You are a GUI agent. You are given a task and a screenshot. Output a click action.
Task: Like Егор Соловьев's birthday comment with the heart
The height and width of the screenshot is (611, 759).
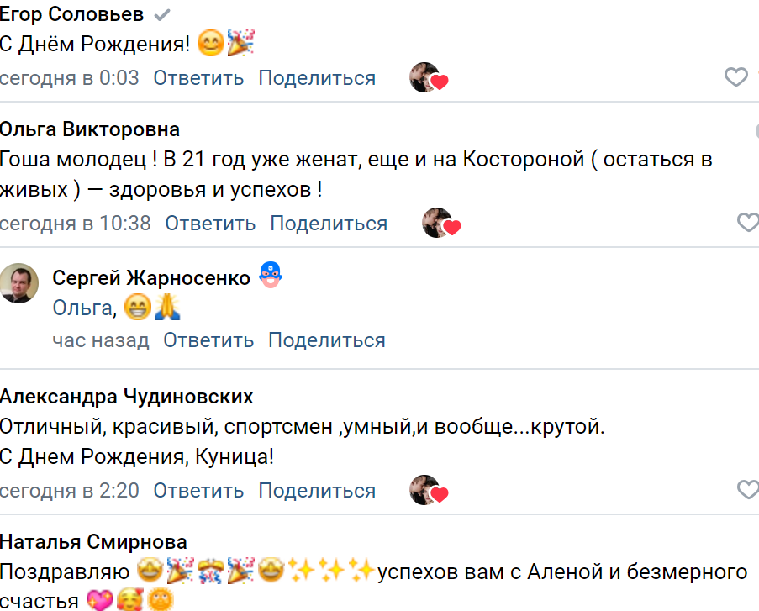click(735, 76)
